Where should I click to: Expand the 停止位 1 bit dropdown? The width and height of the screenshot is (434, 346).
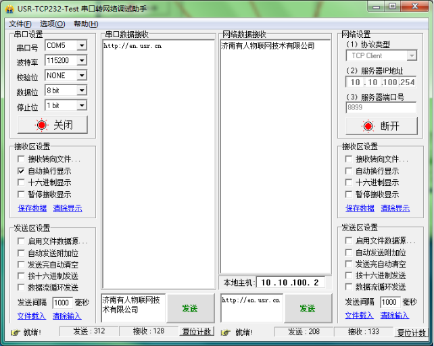[82, 105]
